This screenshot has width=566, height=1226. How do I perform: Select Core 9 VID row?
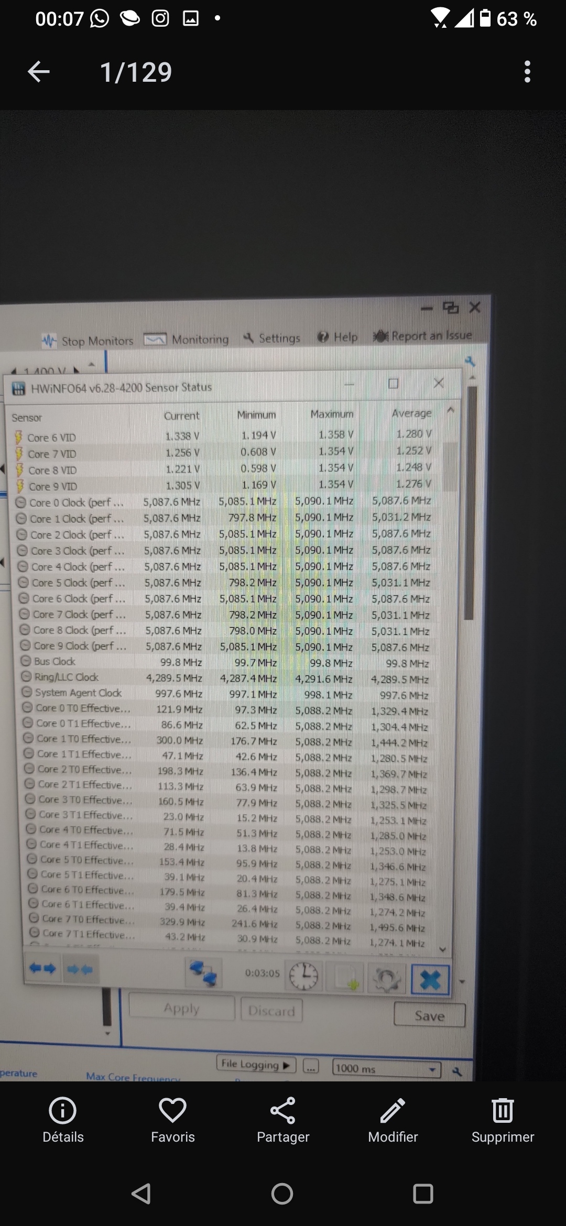223,485
